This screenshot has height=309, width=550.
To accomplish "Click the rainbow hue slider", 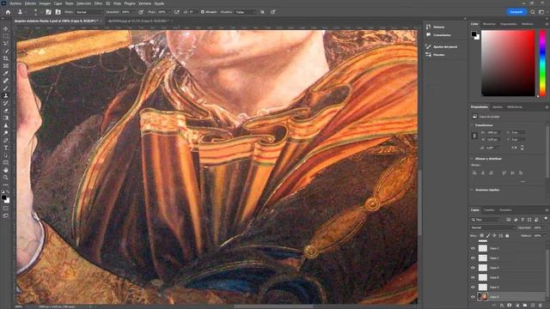I will point(542,63).
